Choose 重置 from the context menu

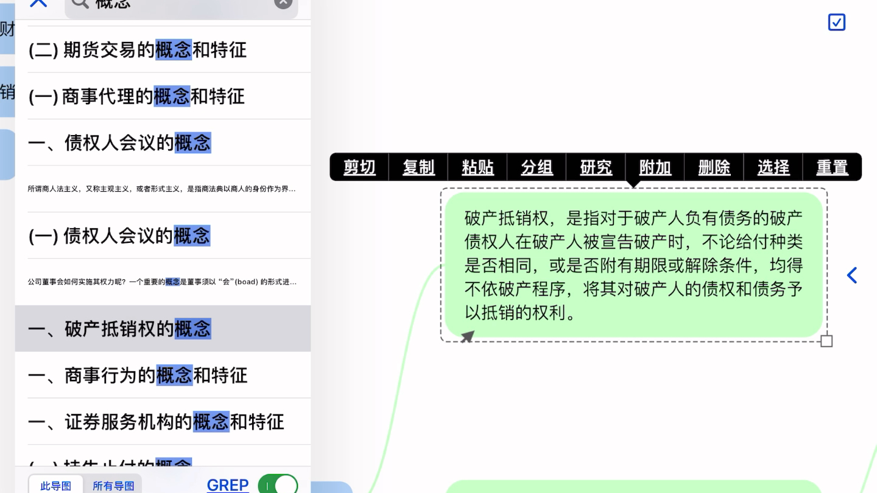(x=832, y=167)
